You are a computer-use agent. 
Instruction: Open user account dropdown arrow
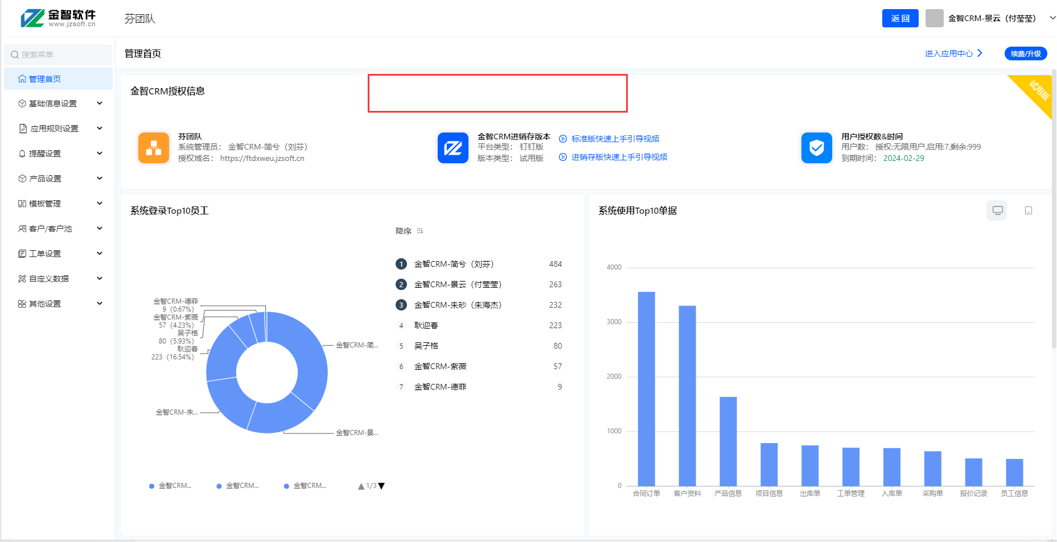[1052, 18]
